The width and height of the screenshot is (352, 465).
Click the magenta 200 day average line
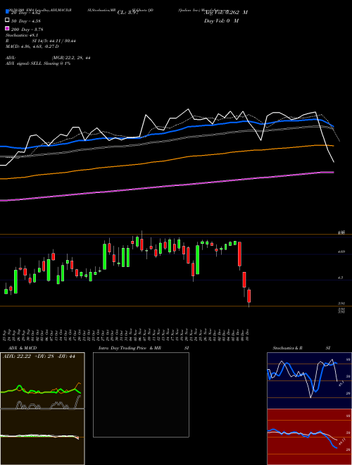click(x=166, y=187)
